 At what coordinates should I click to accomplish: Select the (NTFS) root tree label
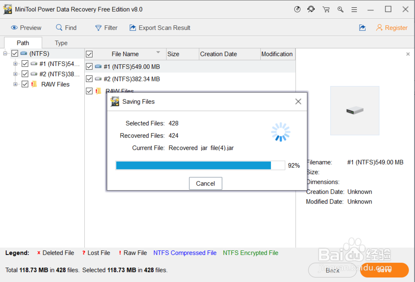[39, 54]
